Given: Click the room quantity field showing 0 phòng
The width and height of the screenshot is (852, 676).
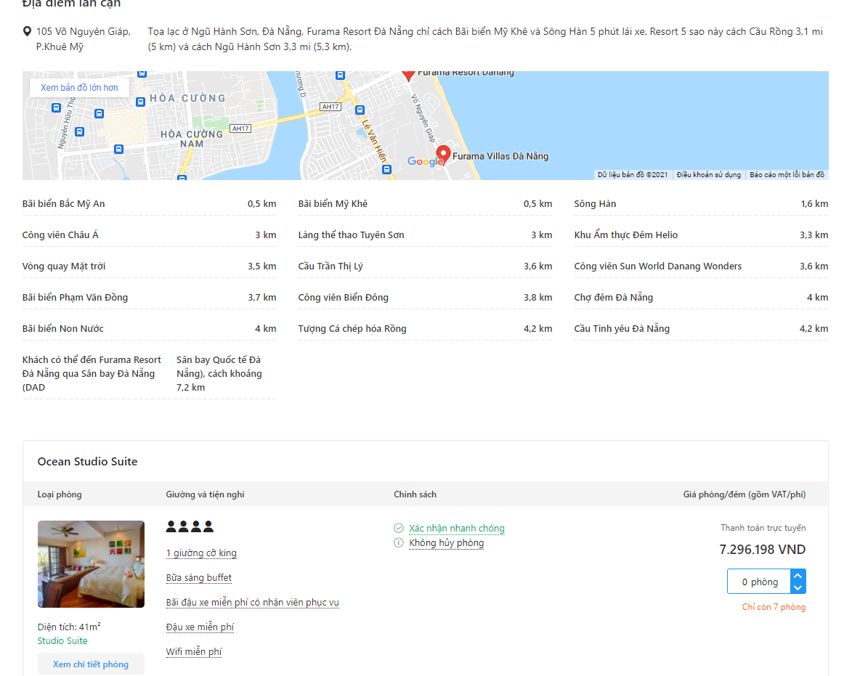Looking at the screenshot, I should coord(759,582).
